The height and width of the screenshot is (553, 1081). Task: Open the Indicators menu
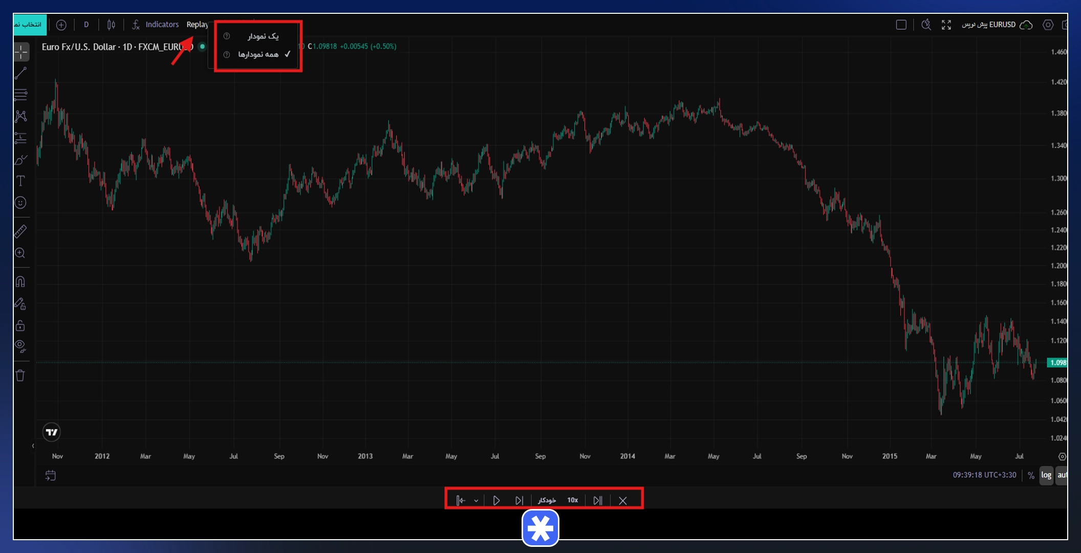click(156, 25)
